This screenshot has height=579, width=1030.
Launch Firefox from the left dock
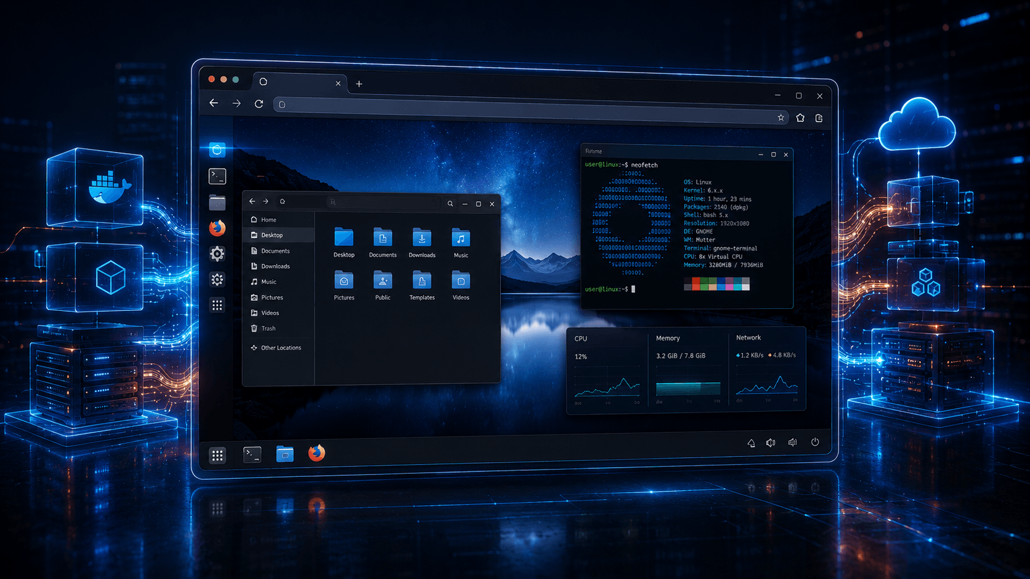click(x=217, y=228)
